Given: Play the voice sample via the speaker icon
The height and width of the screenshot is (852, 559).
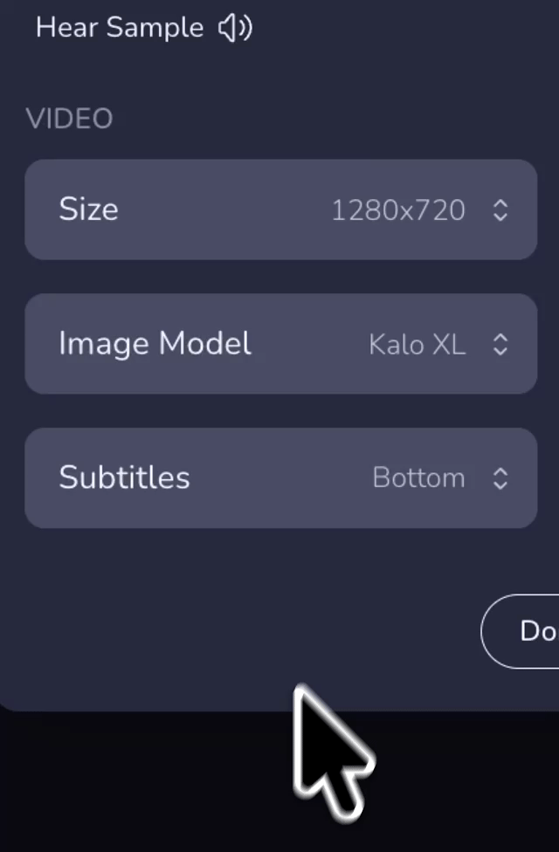Looking at the screenshot, I should click(233, 27).
